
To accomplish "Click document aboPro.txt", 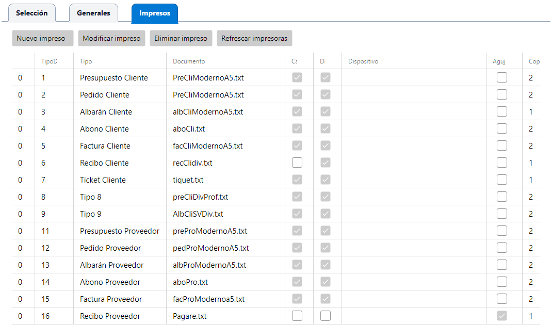I will pos(190,282).
